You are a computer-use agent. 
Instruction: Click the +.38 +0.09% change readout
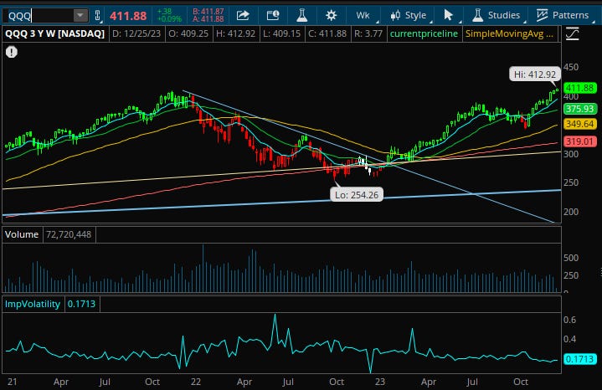(169, 15)
